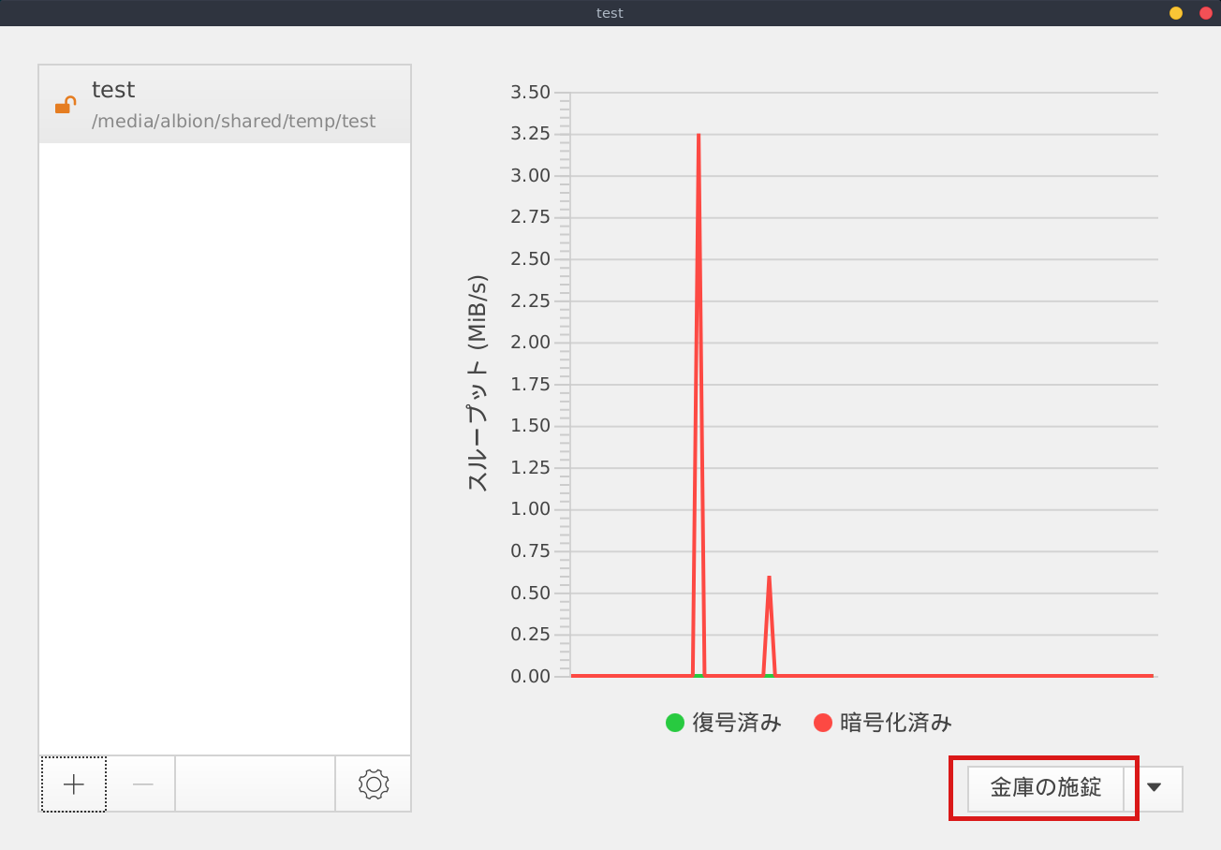The height and width of the screenshot is (850, 1221).
Task: Open settings with the gear icon
Action: coord(374,784)
